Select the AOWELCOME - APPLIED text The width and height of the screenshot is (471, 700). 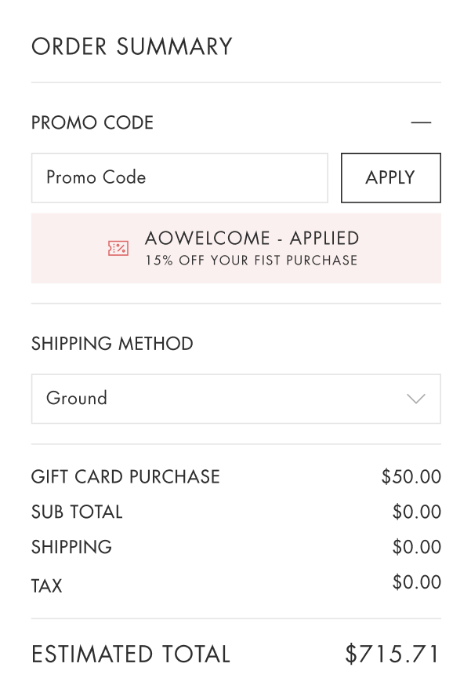pos(252,239)
